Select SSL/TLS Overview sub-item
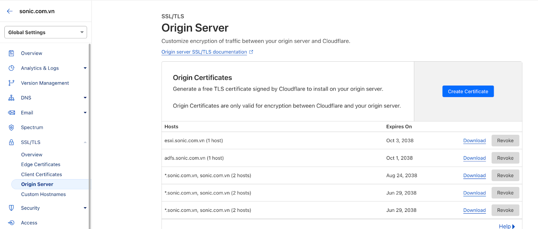 coord(32,155)
